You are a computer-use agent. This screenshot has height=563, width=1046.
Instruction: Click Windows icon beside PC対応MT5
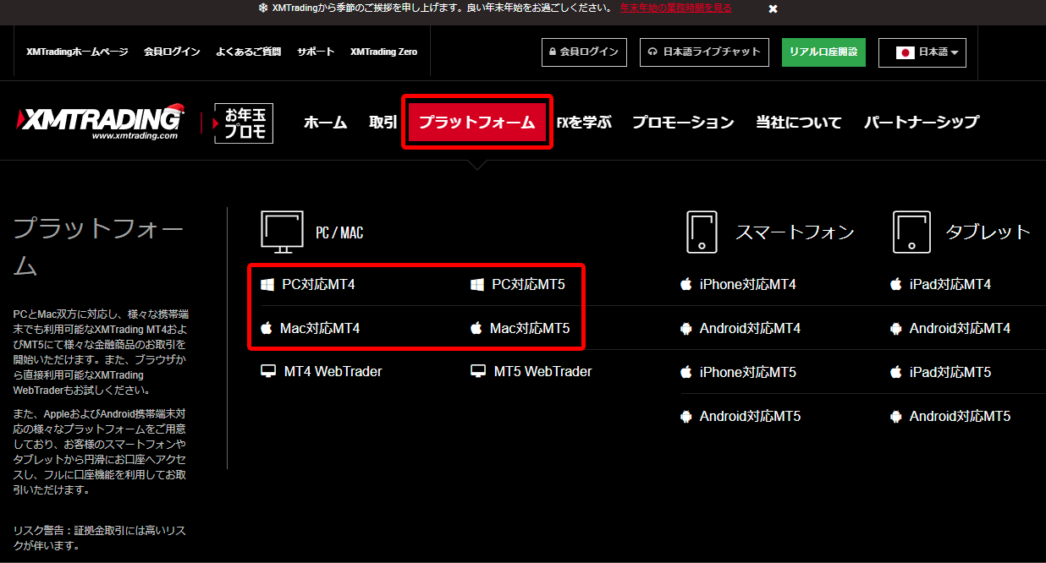click(x=477, y=284)
